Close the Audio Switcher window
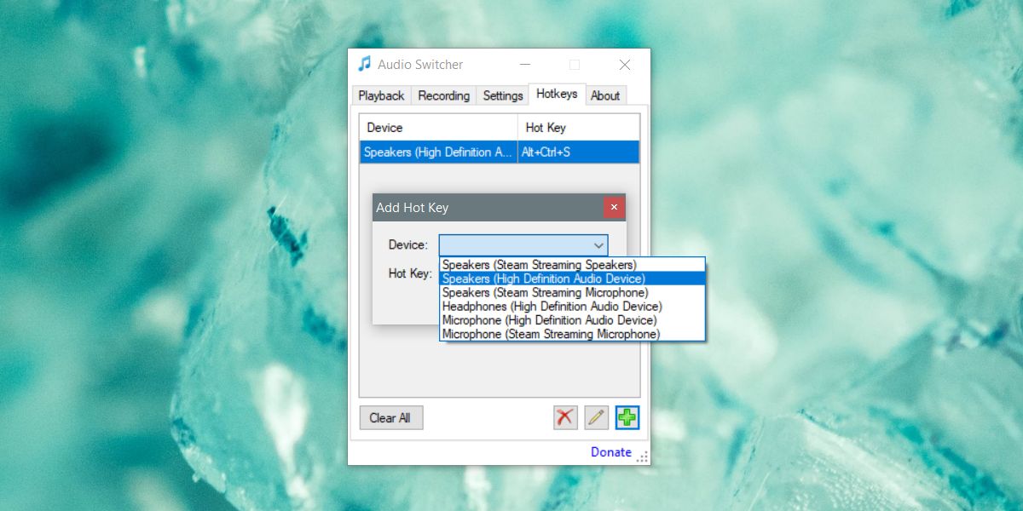 click(x=625, y=65)
